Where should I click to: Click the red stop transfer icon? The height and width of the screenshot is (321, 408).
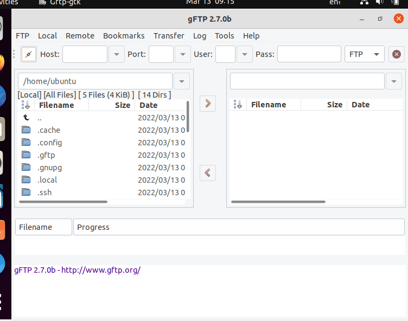coord(396,54)
